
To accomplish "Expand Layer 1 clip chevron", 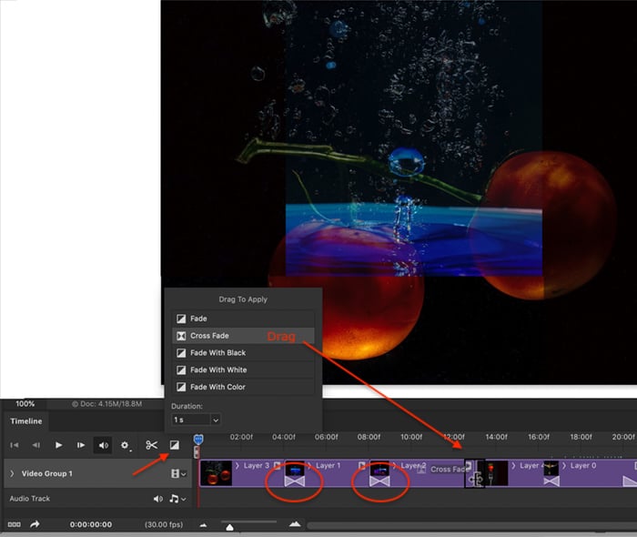I will pyautogui.click(x=309, y=465).
